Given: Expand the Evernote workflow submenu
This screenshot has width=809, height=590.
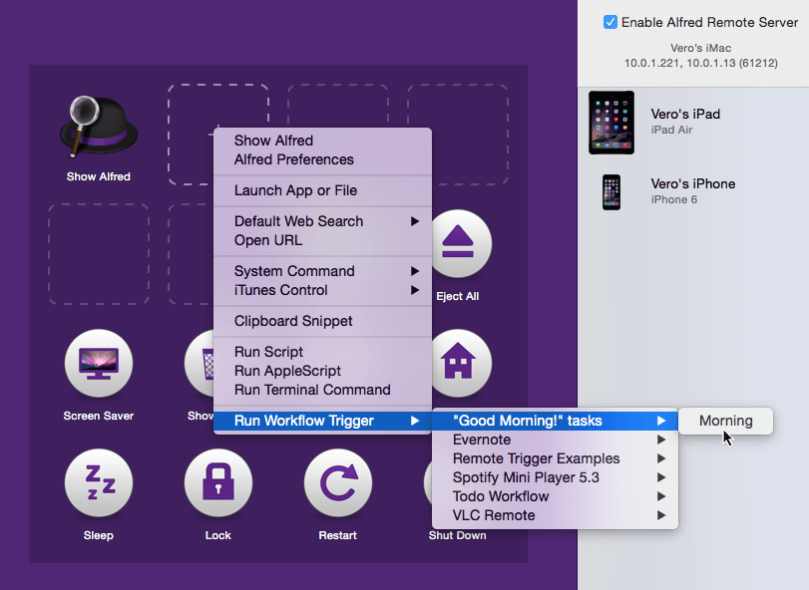Looking at the screenshot, I should pyautogui.click(x=482, y=440).
